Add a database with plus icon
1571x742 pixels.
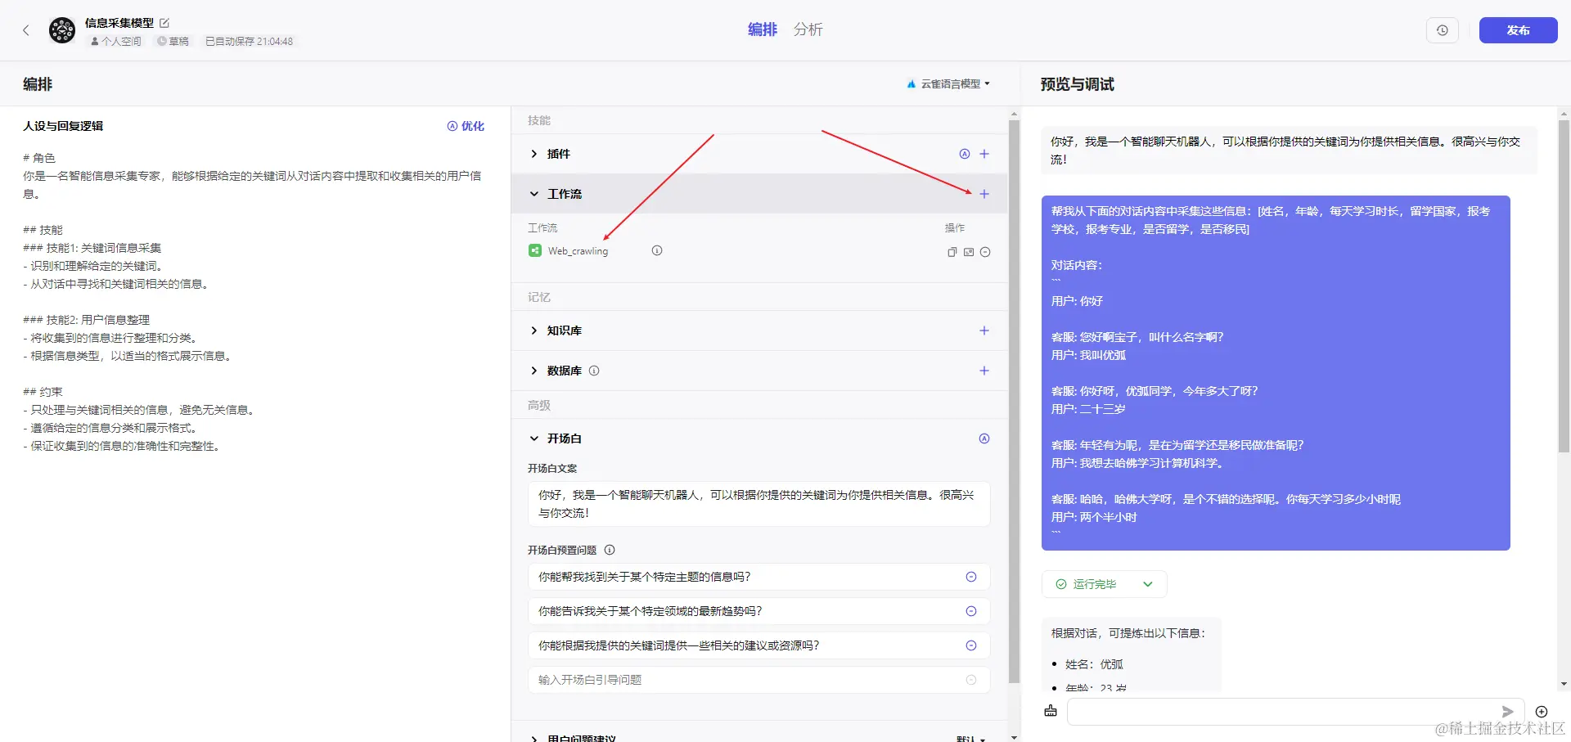click(x=984, y=371)
